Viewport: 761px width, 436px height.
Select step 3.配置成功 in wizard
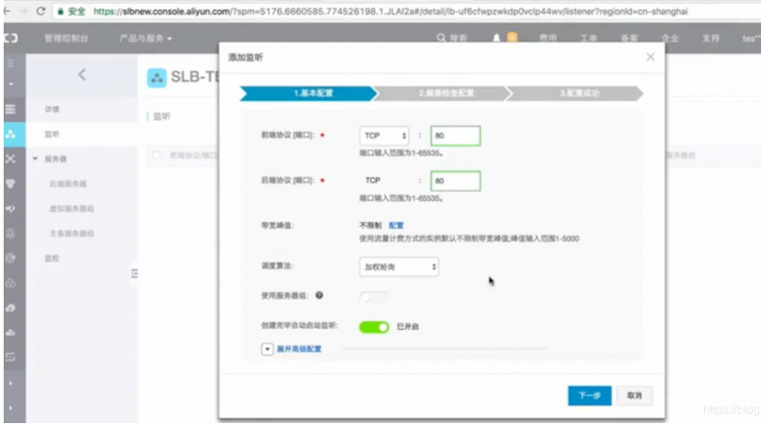coord(575,93)
